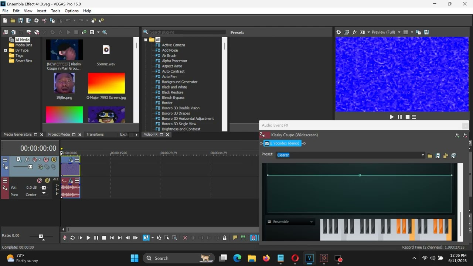Screen dimensions: 473x266
Task: Click the Copy icon in the toolbar
Action: tap(52, 21)
